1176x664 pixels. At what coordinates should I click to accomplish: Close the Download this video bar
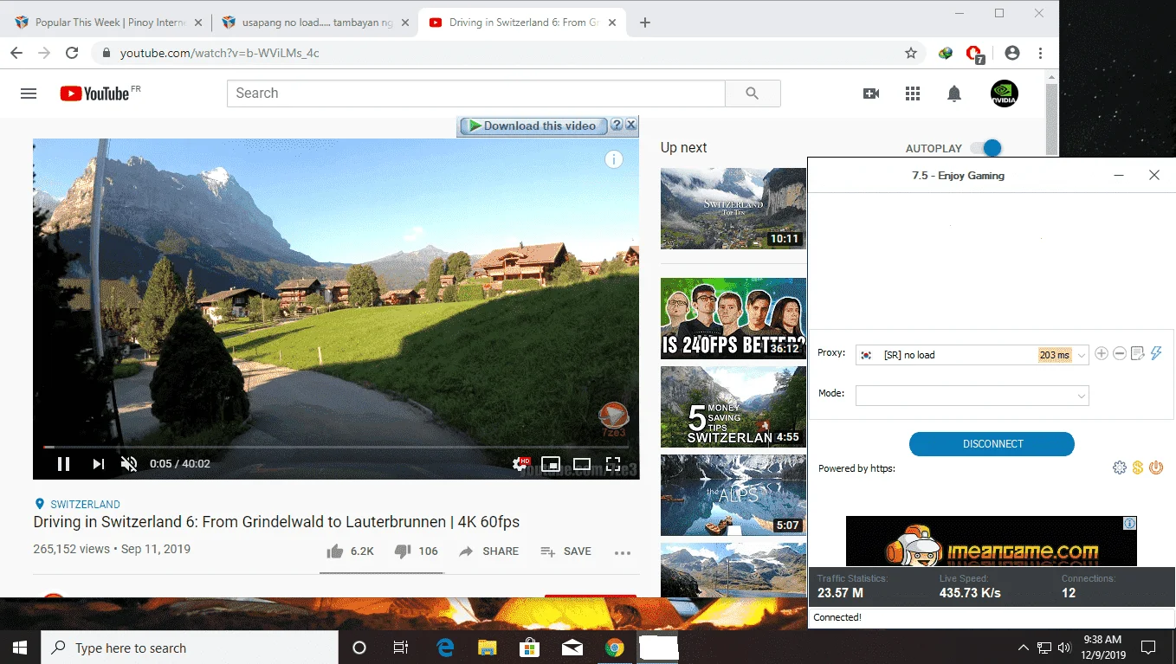(631, 125)
